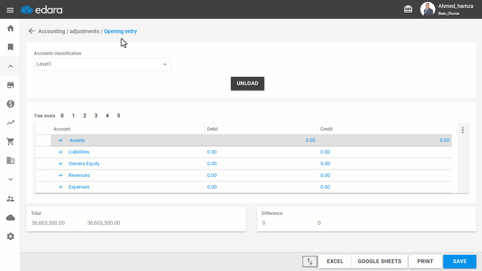Open the trending chart sidebar icon
Viewport: 482px width, 271px height.
pos(11,123)
